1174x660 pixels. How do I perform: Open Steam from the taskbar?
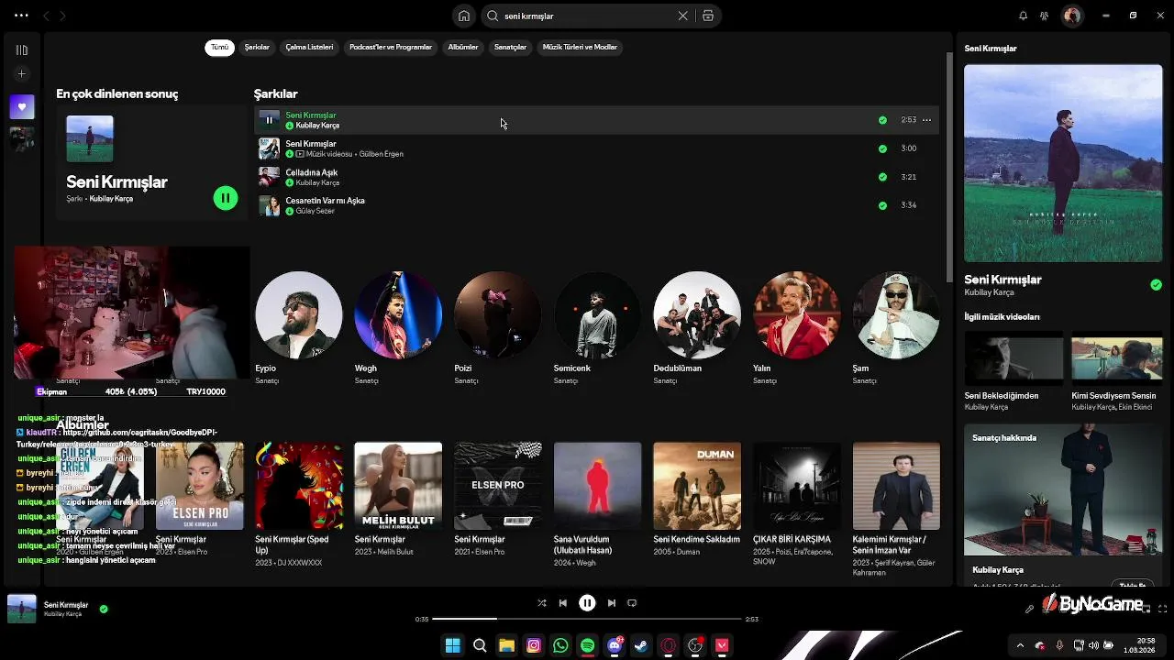641,645
